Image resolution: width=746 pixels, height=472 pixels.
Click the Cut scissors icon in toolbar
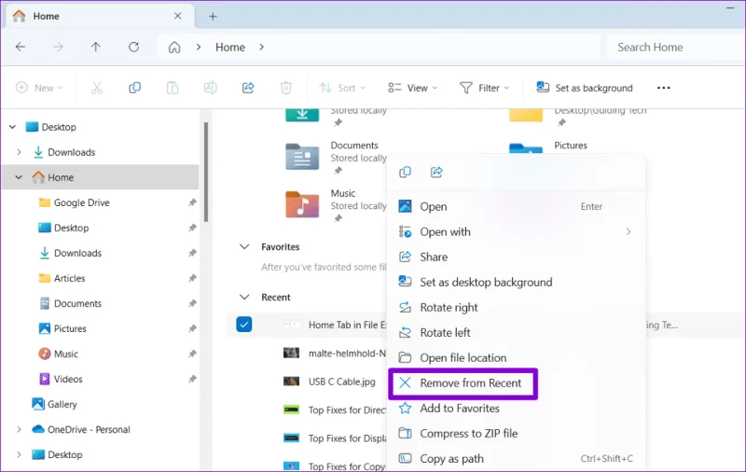pos(97,88)
